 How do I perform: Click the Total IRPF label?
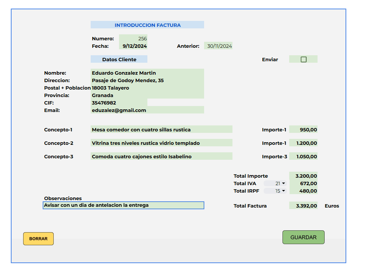pyautogui.click(x=246, y=191)
